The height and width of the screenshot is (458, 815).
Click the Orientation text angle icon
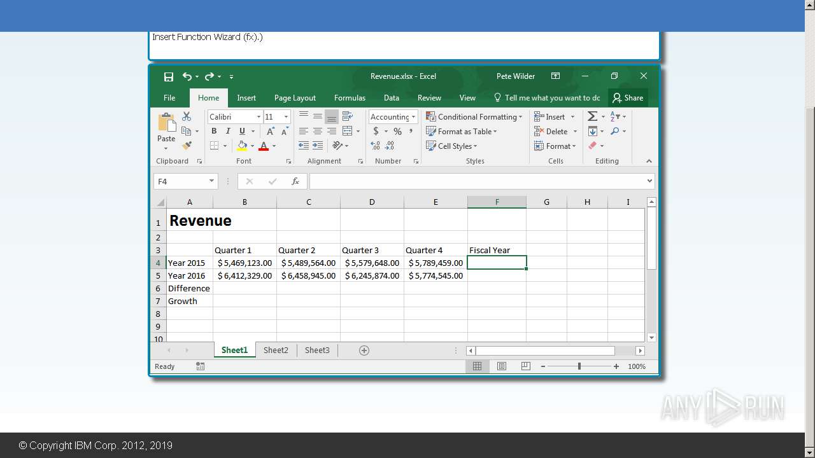pos(337,146)
